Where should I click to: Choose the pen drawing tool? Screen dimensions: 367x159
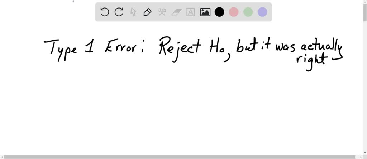pyautogui.click(x=147, y=12)
